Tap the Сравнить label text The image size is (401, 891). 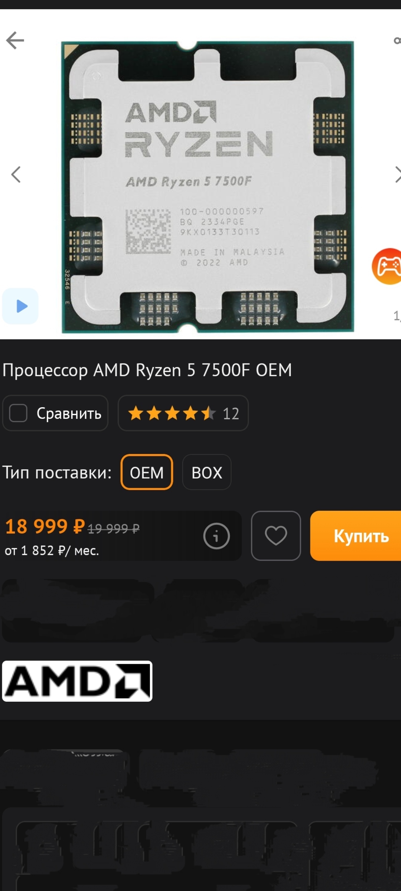tap(69, 413)
